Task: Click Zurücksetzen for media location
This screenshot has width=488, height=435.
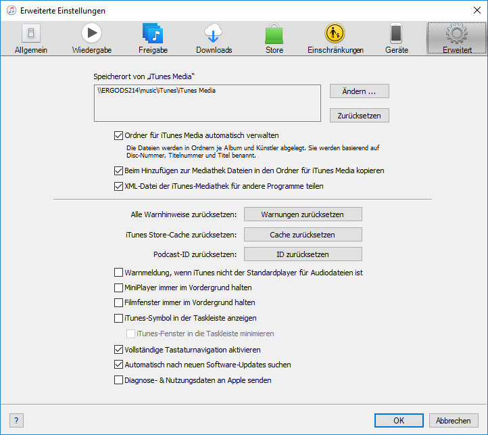Action: pyautogui.click(x=359, y=116)
